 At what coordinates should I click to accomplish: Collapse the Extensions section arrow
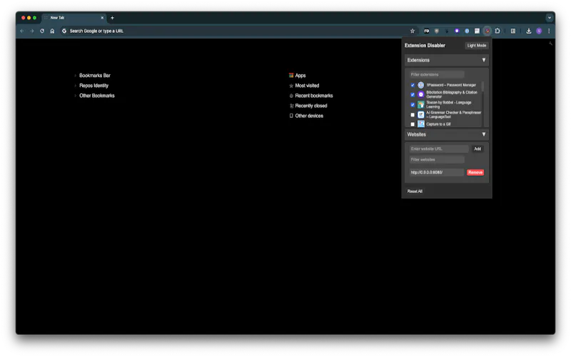click(484, 60)
